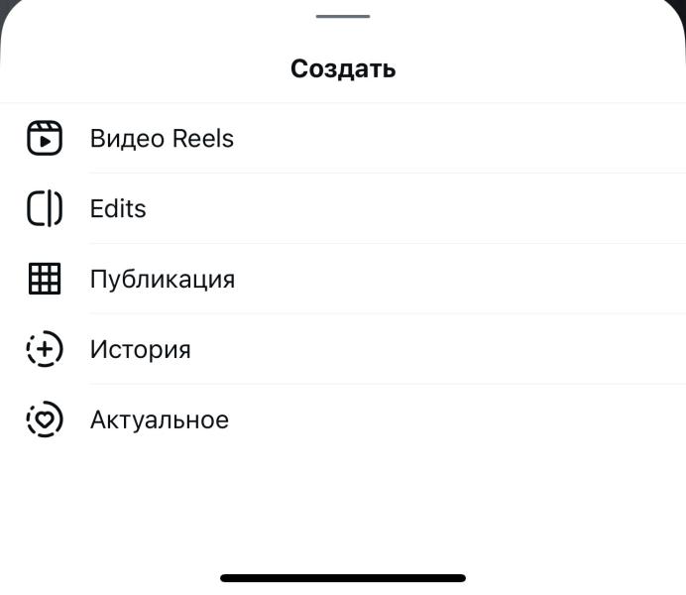
Task: Dismiss sheet via dark top-left corner backdrop
Action: click(4, 5)
